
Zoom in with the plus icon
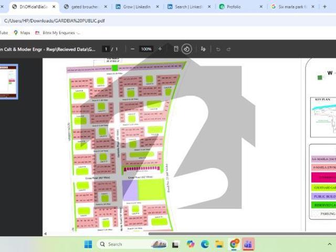click(x=160, y=49)
